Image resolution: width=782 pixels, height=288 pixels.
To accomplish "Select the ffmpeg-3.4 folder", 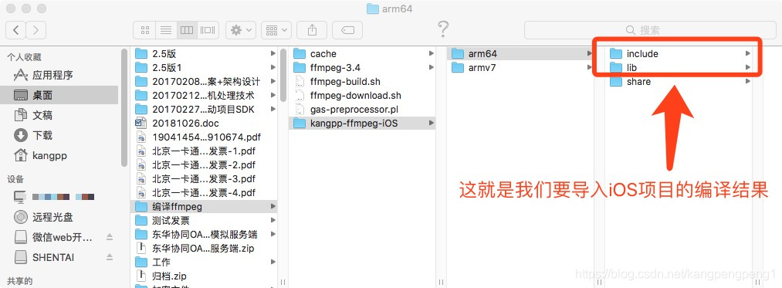I will point(362,67).
